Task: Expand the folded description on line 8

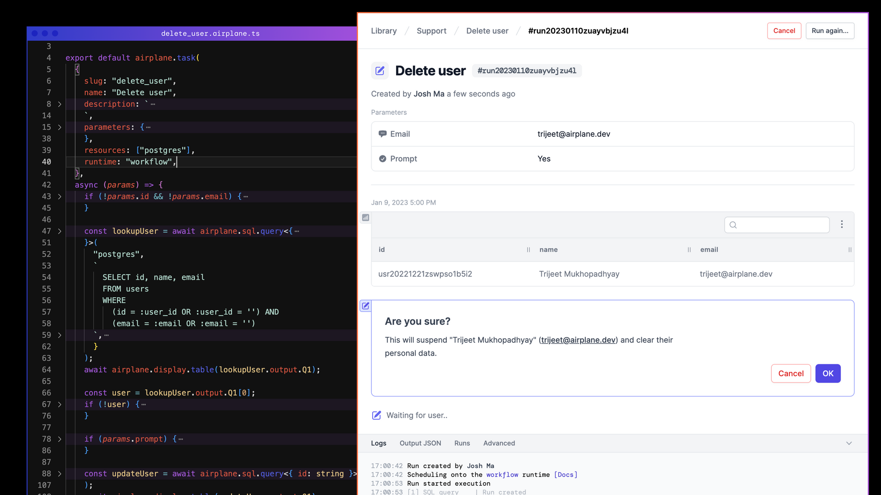Action: pyautogui.click(x=59, y=104)
